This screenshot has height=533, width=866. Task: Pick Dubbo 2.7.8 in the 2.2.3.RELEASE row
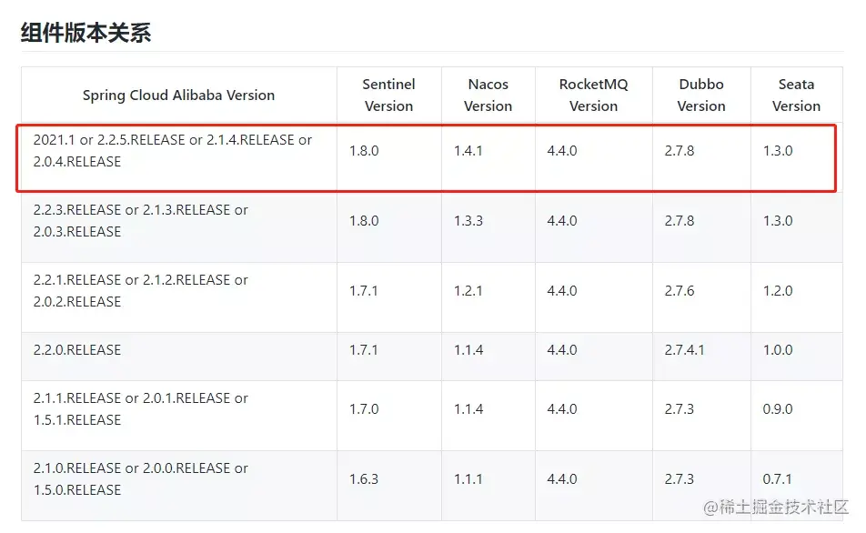click(x=680, y=221)
